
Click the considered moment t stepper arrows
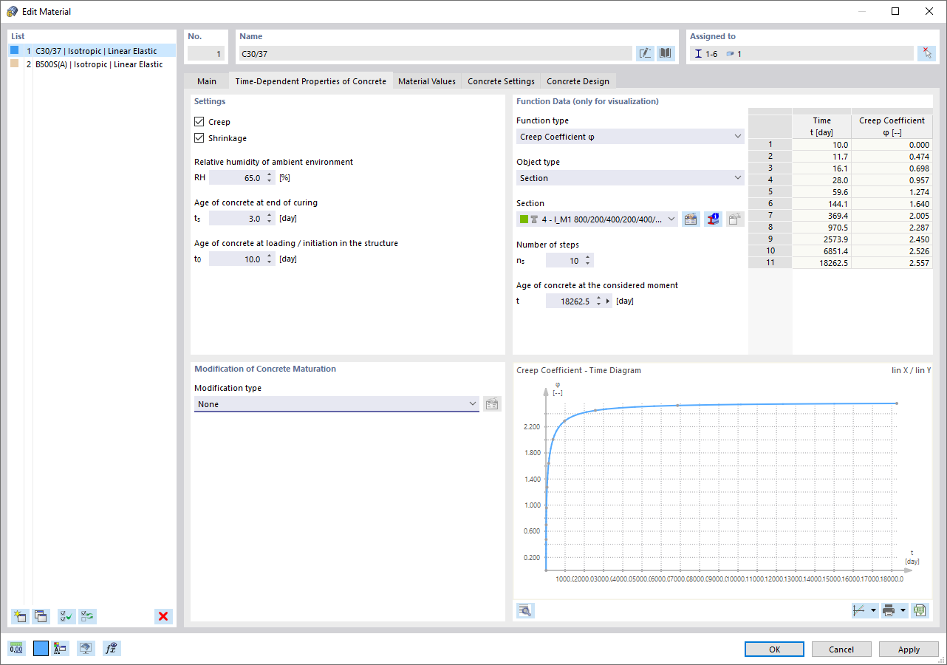[598, 301]
